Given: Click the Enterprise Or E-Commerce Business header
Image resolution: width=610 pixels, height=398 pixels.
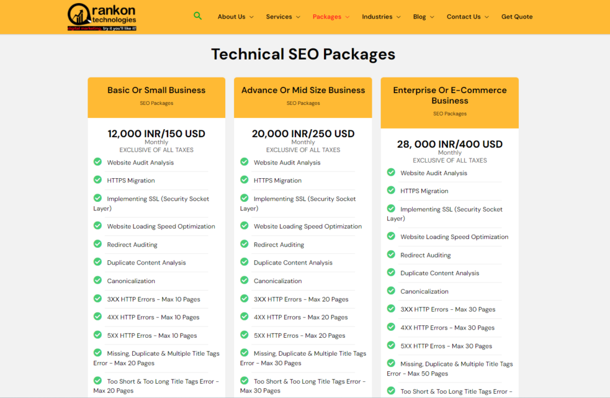Looking at the screenshot, I should click(x=450, y=95).
